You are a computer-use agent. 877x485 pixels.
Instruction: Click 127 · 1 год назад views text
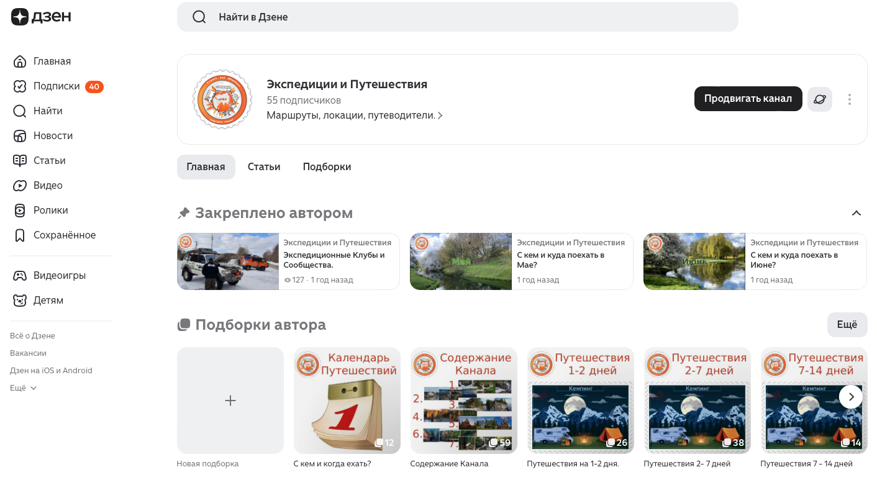coord(319,280)
